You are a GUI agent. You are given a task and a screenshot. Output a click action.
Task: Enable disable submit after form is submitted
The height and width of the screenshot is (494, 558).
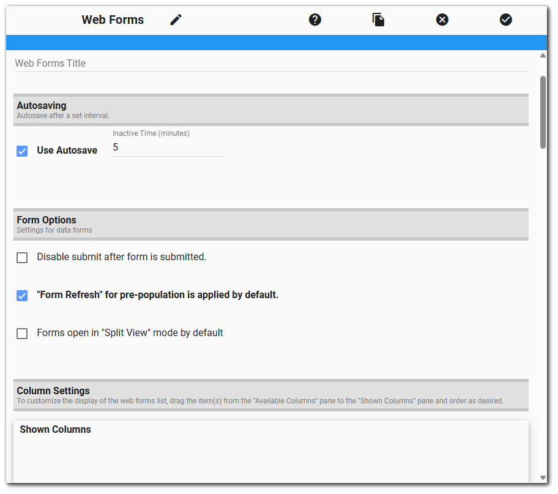point(22,257)
